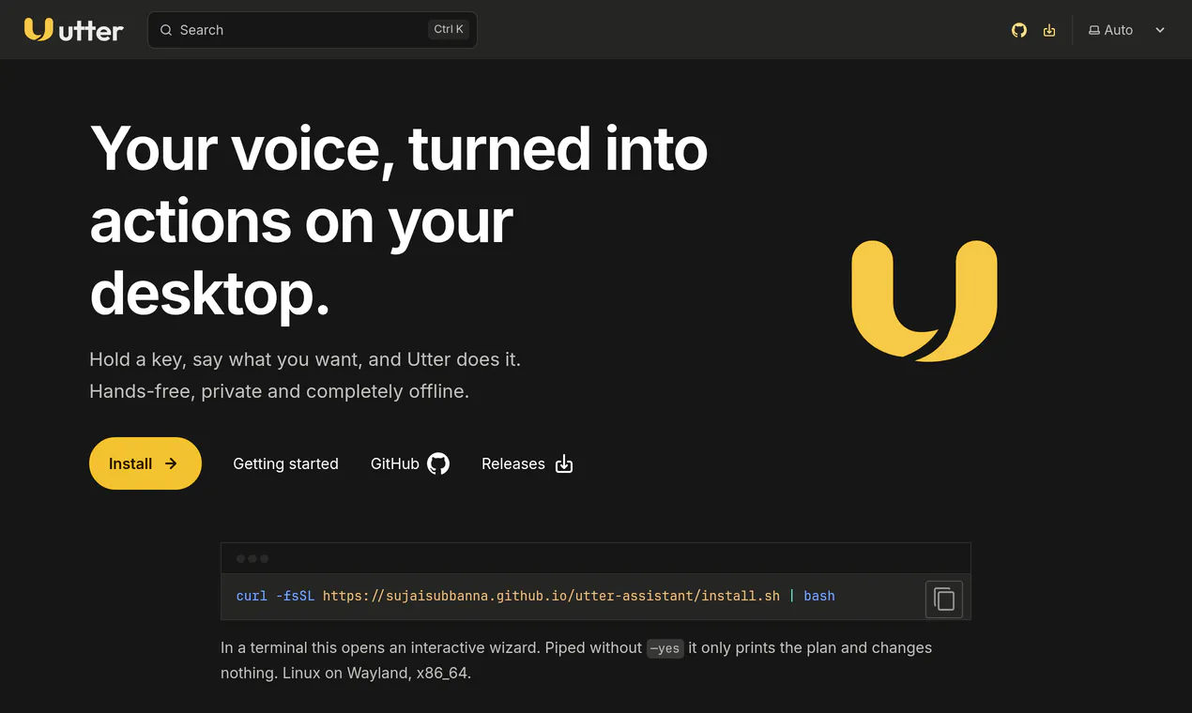Click the GitHub octocat icon beside GitHub
The width and height of the screenshot is (1192, 713).
click(x=438, y=463)
